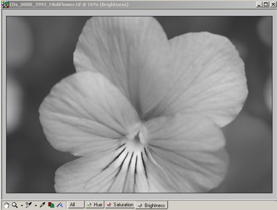
Task: Switch to the Hue channel view
Action: (95, 204)
